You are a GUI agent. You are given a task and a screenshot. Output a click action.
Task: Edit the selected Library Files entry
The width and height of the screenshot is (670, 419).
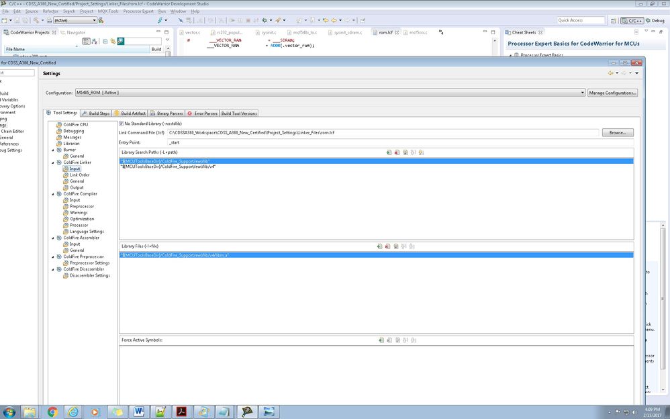click(395, 246)
